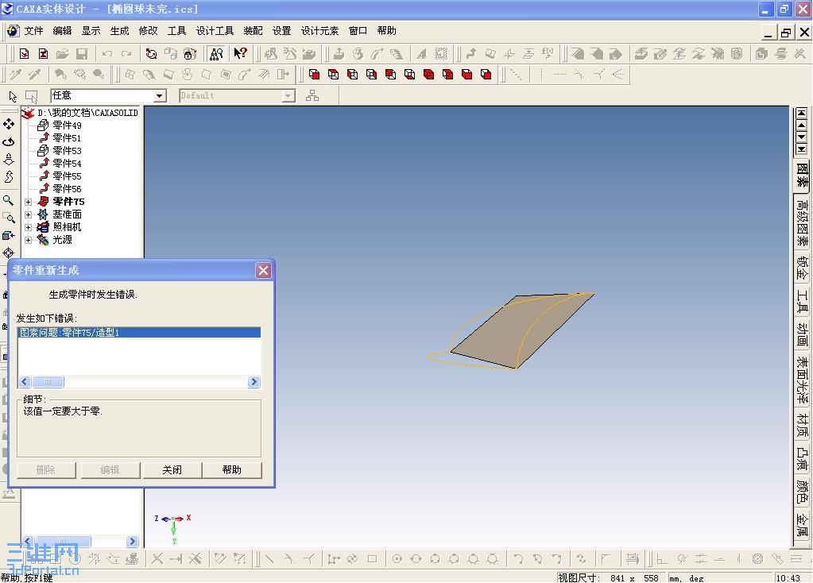The width and height of the screenshot is (813, 583).
Task: Open the 生成 menu
Action: (119, 30)
